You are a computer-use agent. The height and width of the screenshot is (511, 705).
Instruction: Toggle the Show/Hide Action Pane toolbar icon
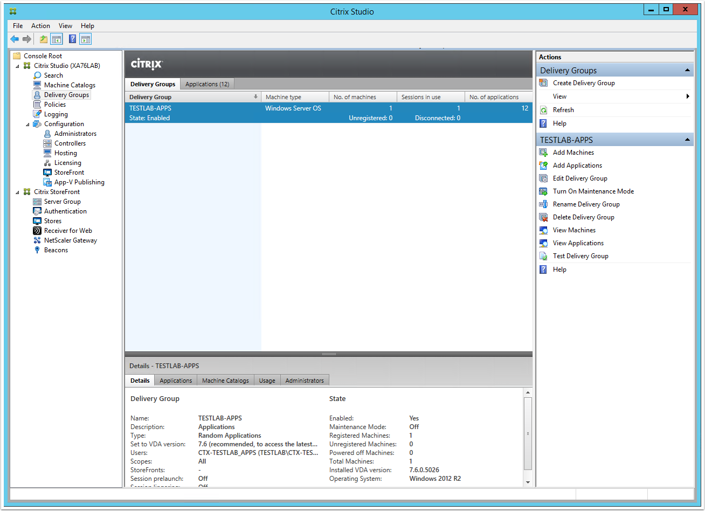point(86,39)
